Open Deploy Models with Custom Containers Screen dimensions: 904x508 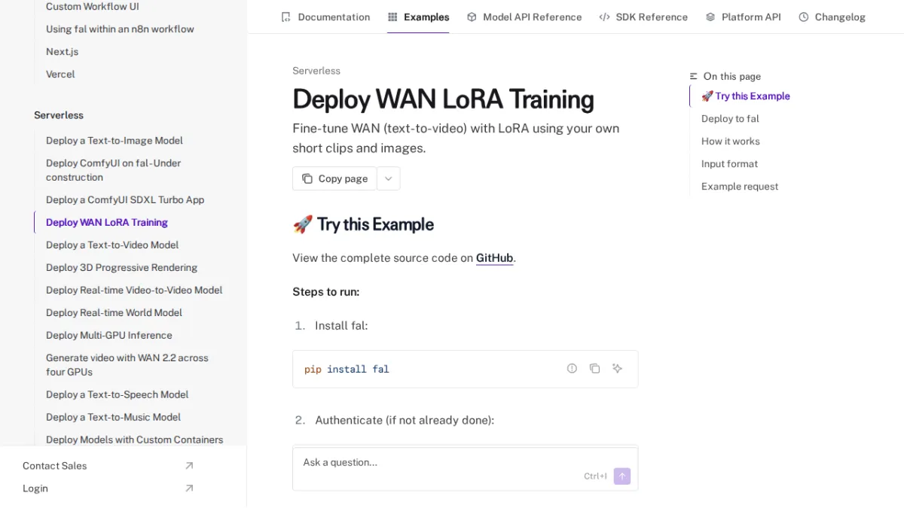[x=134, y=440]
